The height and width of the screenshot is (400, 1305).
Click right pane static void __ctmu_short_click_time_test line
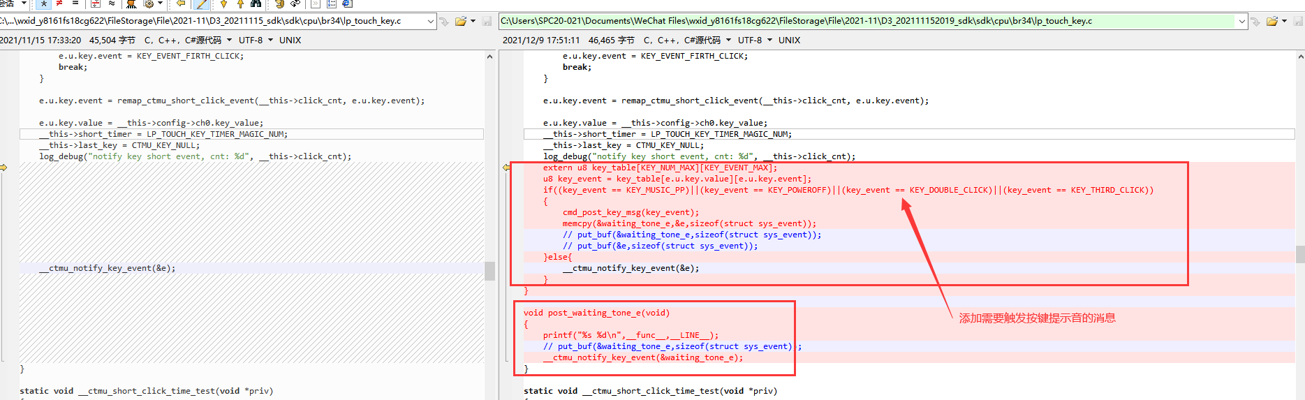pos(650,391)
